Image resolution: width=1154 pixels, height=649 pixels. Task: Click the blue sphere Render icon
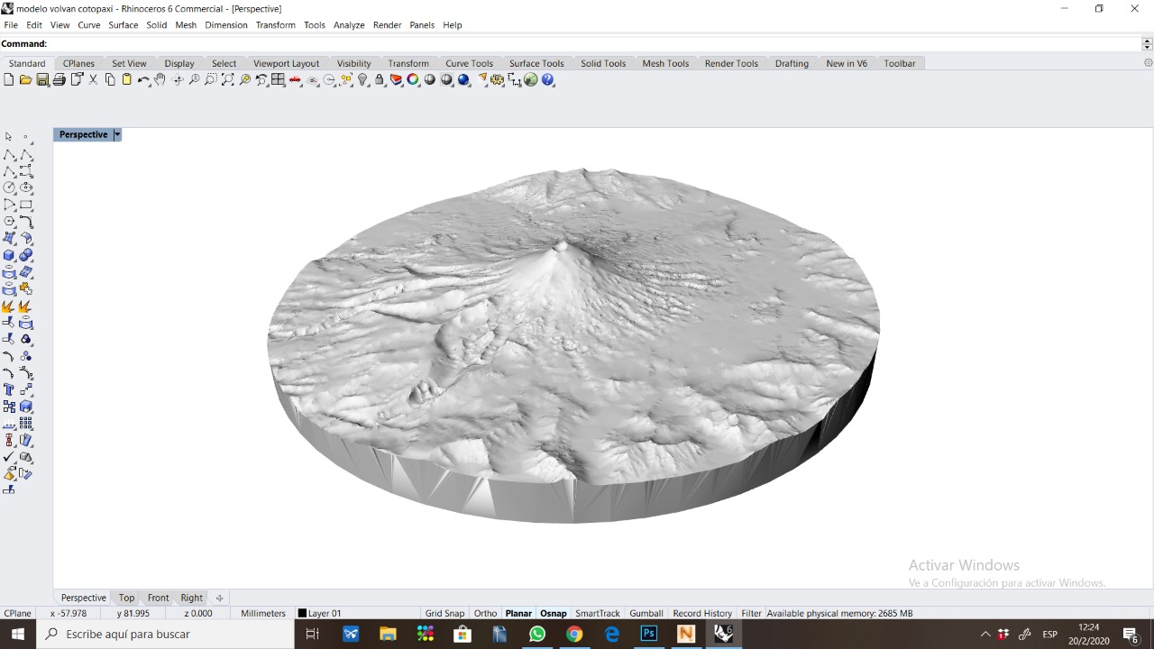tap(463, 79)
